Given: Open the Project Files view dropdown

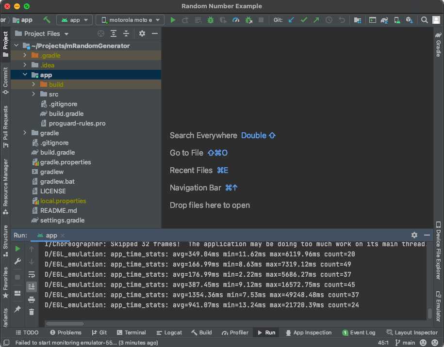Looking at the screenshot, I should tap(66, 34).
